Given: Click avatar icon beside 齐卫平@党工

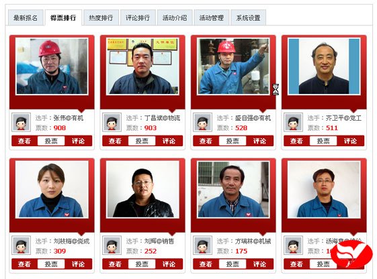Looking at the screenshot, I should pos(293,122).
